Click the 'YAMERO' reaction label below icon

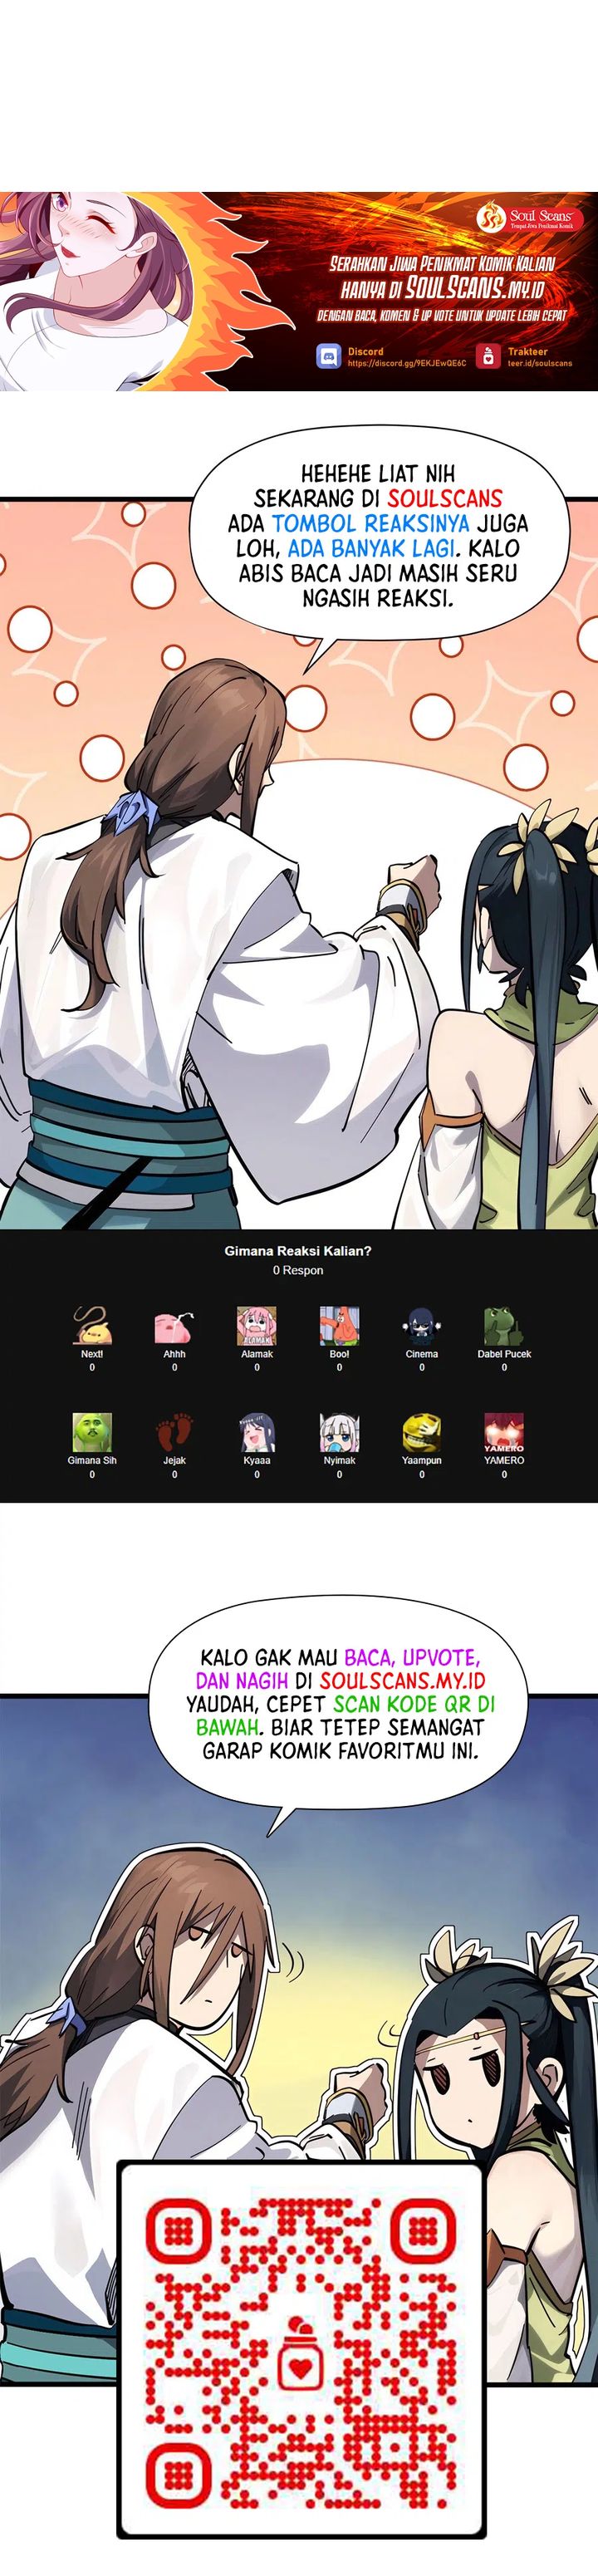(504, 1460)
